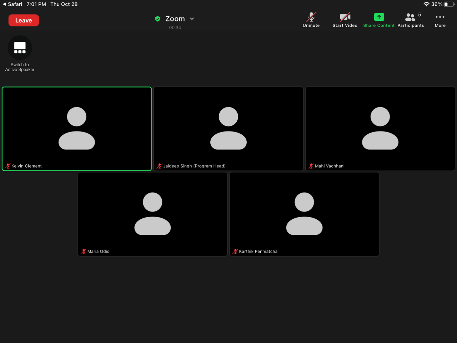Tap Kelvin Clement's muted mic icon

pyautogui.click(x=7, y=166)
